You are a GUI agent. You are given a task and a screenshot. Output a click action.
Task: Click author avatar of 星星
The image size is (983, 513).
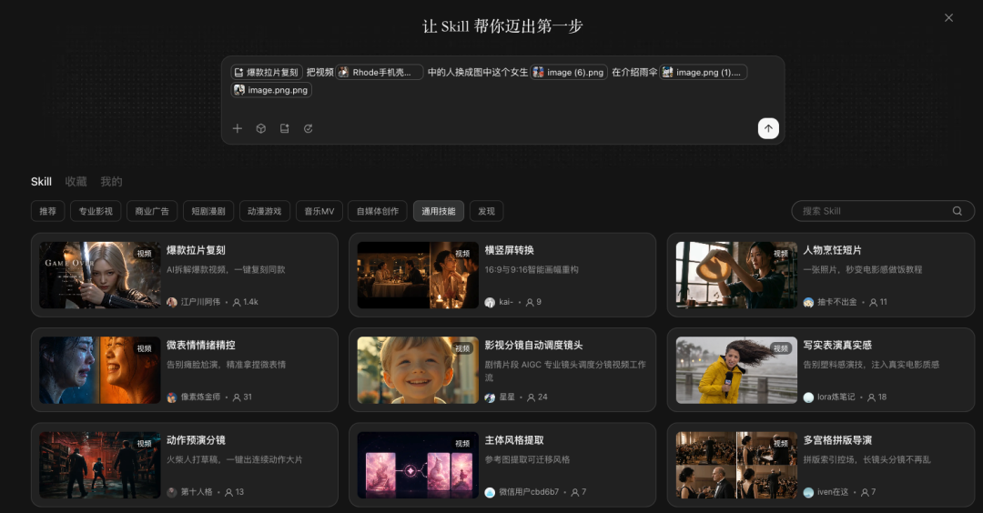pyautogui.click(x=490, y=397)
